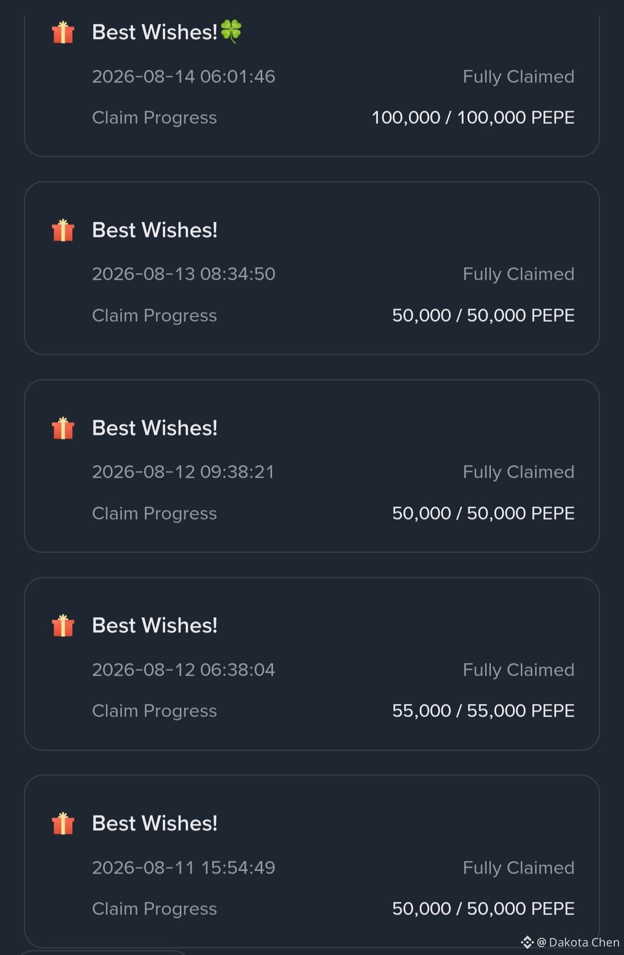Screen dimensions: 624x955
Task: Open the @ Dakota Chen watermark profile
Action: 578,942
